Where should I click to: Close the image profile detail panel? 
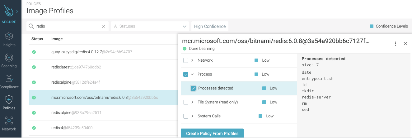coord(405,44)
